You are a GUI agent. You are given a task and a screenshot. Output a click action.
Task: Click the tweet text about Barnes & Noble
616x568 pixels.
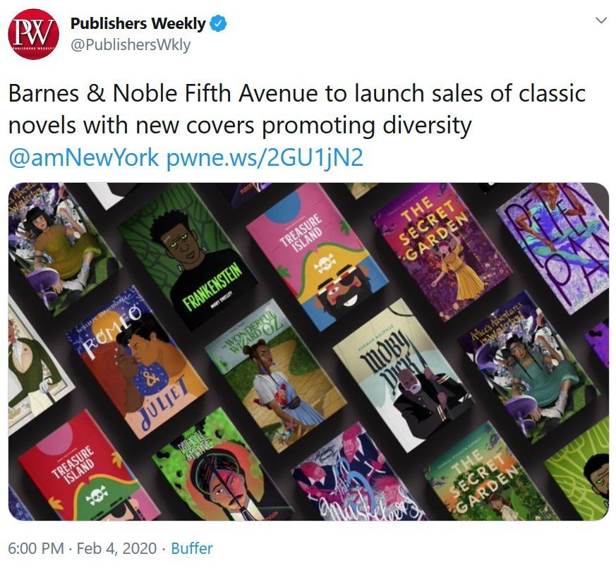(x=297, y=109)
